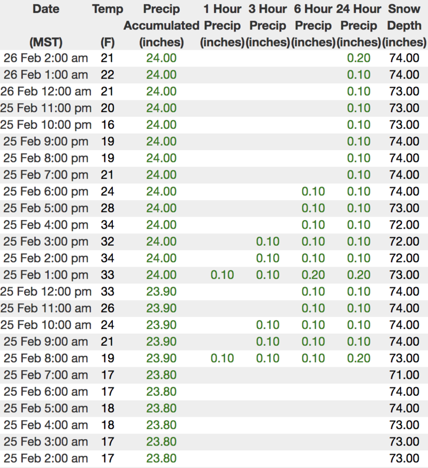Image resolution: width=428 pixels, height=468 pixels.
Task: Click the Temp (F) column header
Action: (x=108, y=25)
